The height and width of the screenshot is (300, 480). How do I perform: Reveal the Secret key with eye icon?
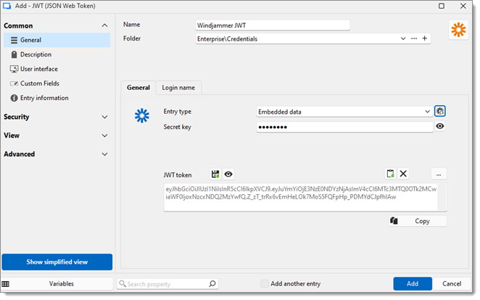(x=440, y=126)
